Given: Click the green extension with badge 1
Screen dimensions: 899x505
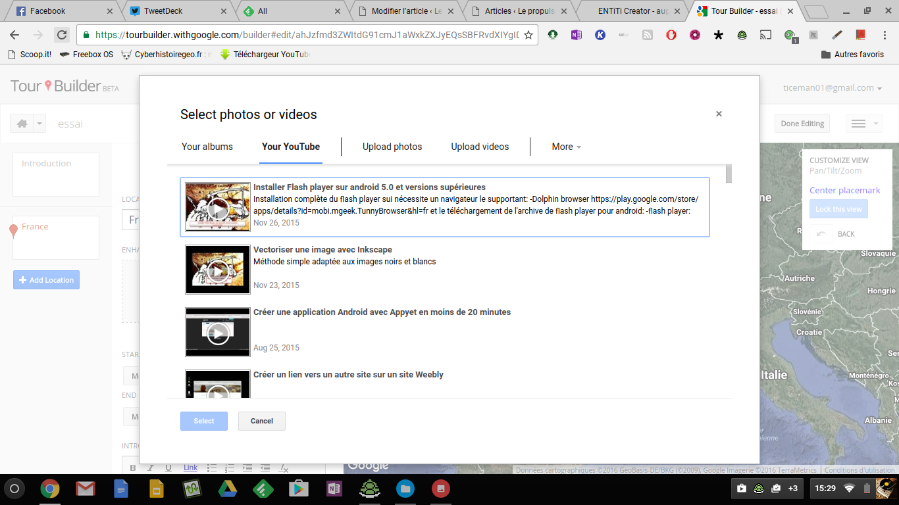Looking at the screenshot, I should tap(790, 36).
